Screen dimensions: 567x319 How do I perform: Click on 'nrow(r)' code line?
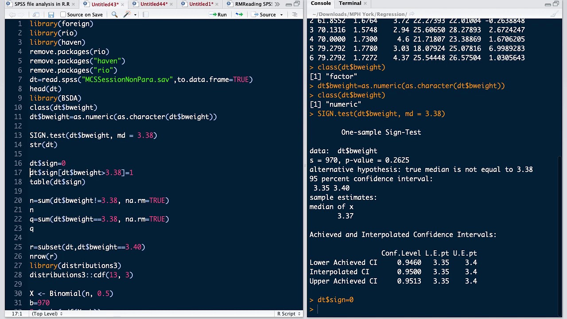coord(43,257)
